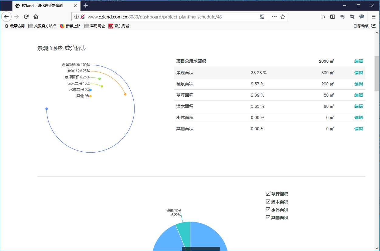Screen dimensions: 380x251
Task: Open the 常用网址 bookmark folder
Action: click(x=94, y=26)
